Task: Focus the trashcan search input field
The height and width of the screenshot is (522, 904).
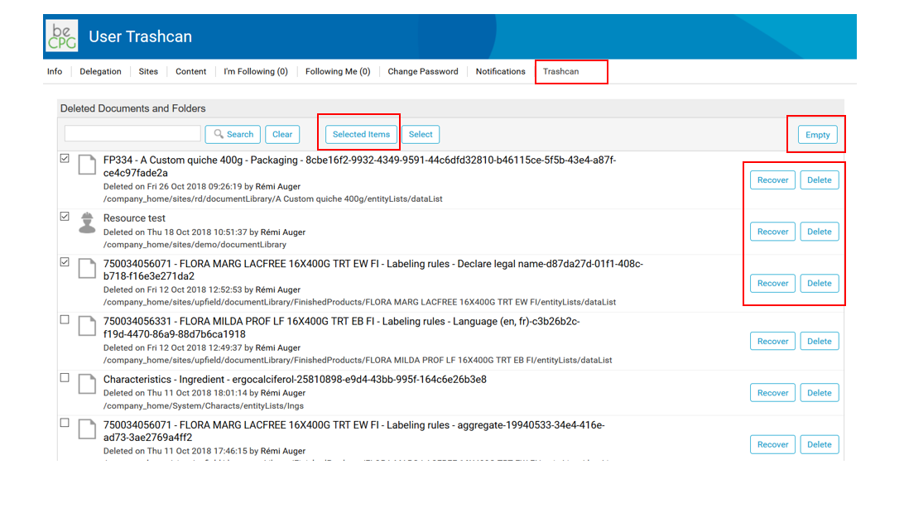Action: (132, 134)
